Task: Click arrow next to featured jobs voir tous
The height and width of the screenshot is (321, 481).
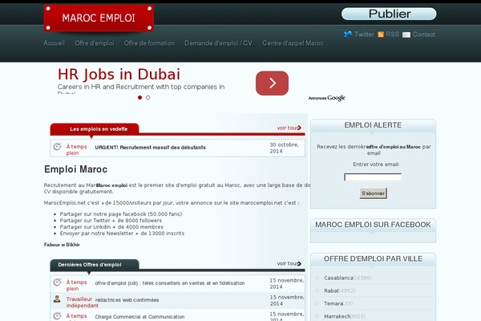Action: 299,128
